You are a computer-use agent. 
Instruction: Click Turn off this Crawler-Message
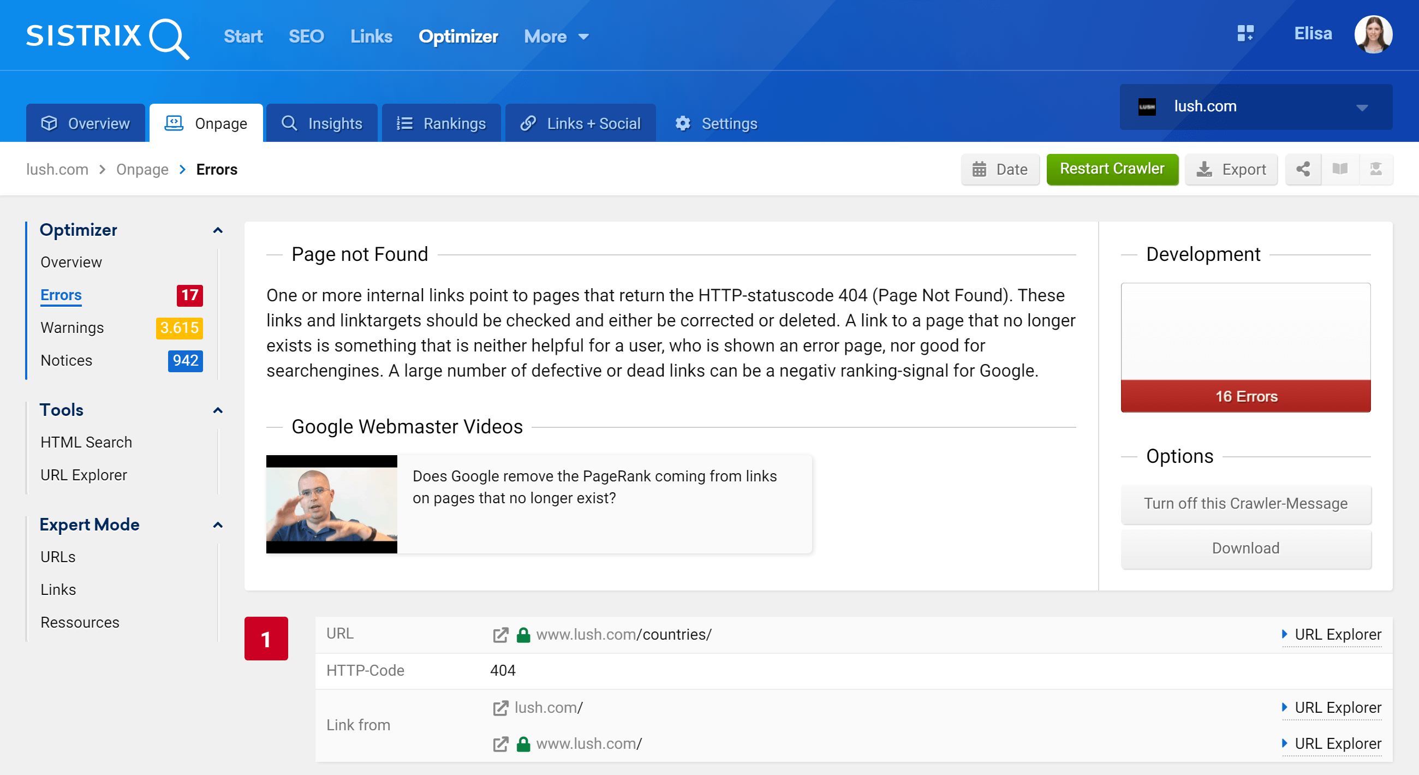click(x=1245, y=504)
